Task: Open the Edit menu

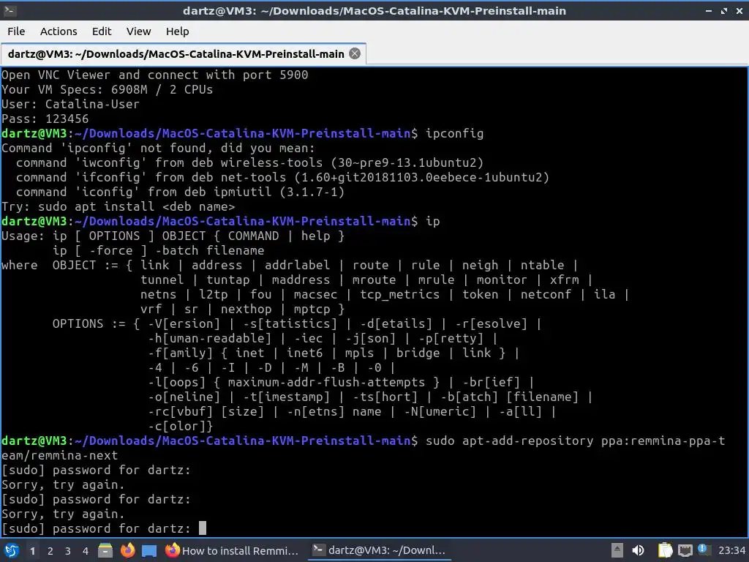Action: coord(101,31)
